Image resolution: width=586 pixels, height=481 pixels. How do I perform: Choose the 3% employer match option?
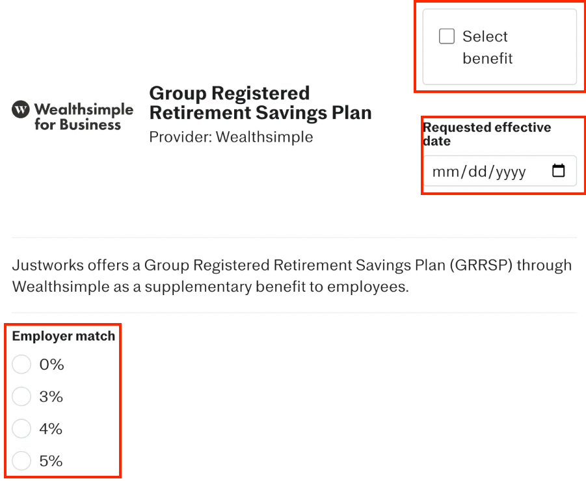(21, 396)
